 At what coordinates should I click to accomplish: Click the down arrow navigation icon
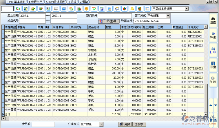pyautogui.click(x=216, y=105)
